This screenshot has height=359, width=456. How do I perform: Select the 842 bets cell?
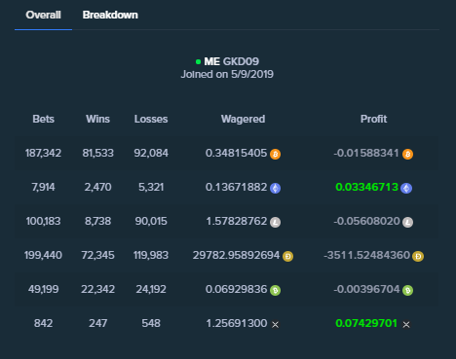coord(43,323)
